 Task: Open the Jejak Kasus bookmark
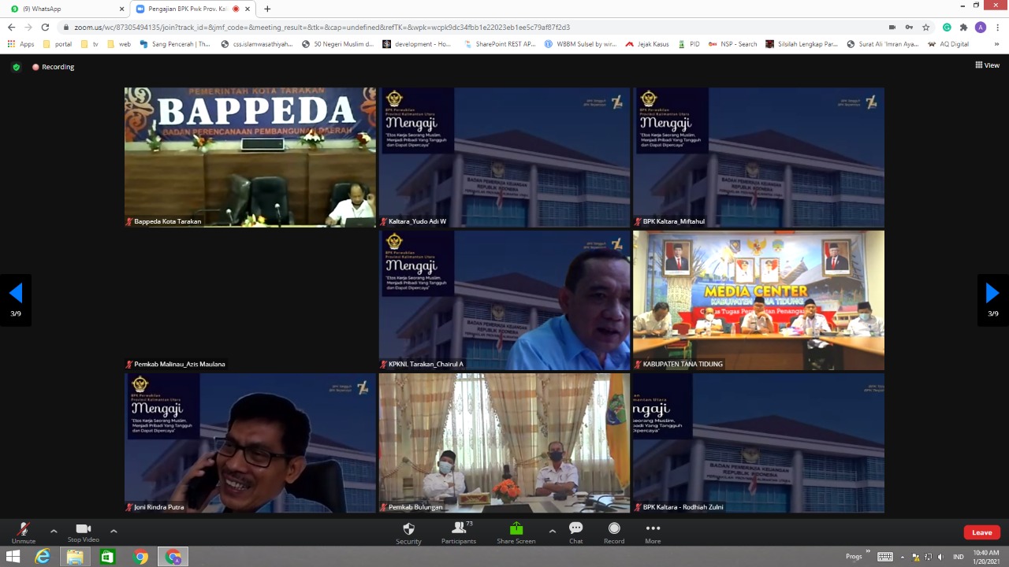point(647,44)
